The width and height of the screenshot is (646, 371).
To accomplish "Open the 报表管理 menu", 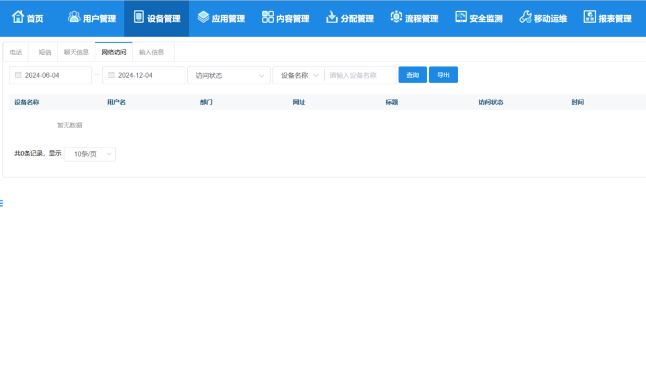I will pyautogui.click(x=607, y=18).
